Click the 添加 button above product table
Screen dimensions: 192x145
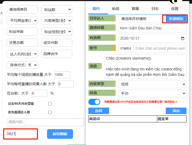(x=176, y=111)
